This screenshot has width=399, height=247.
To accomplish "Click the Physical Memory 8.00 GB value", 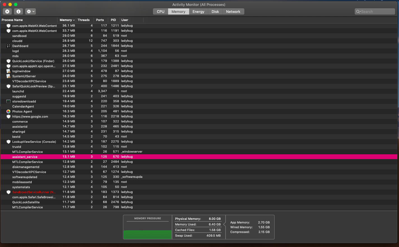I will coord(215,219).
